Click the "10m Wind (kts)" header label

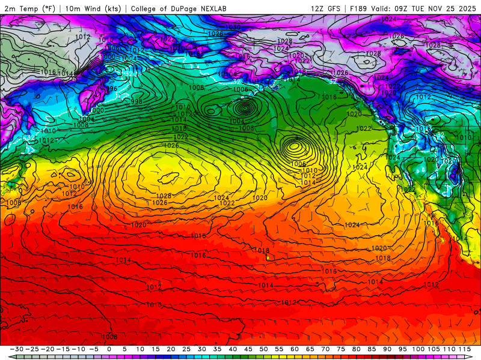93,8
